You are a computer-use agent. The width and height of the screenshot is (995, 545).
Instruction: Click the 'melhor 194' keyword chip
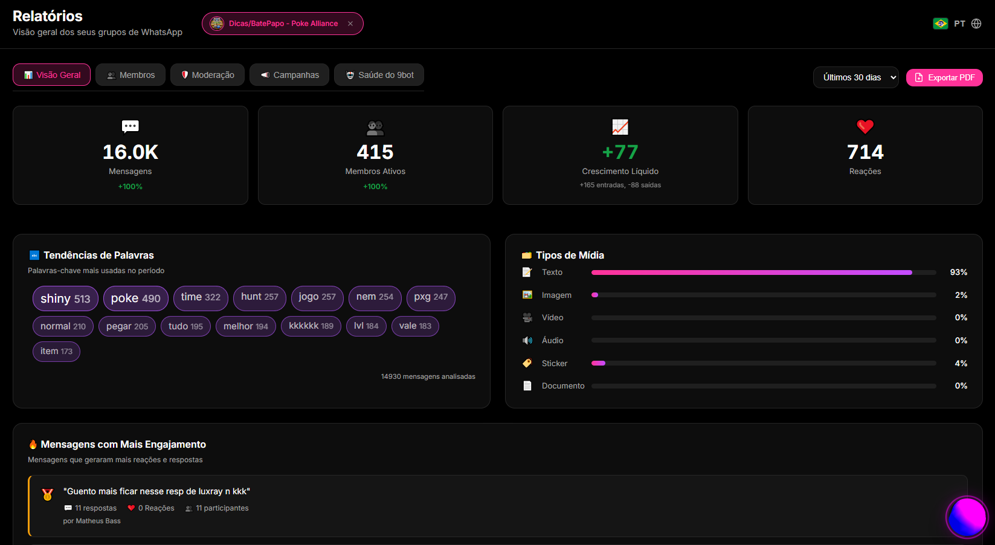tap(246, 326)
